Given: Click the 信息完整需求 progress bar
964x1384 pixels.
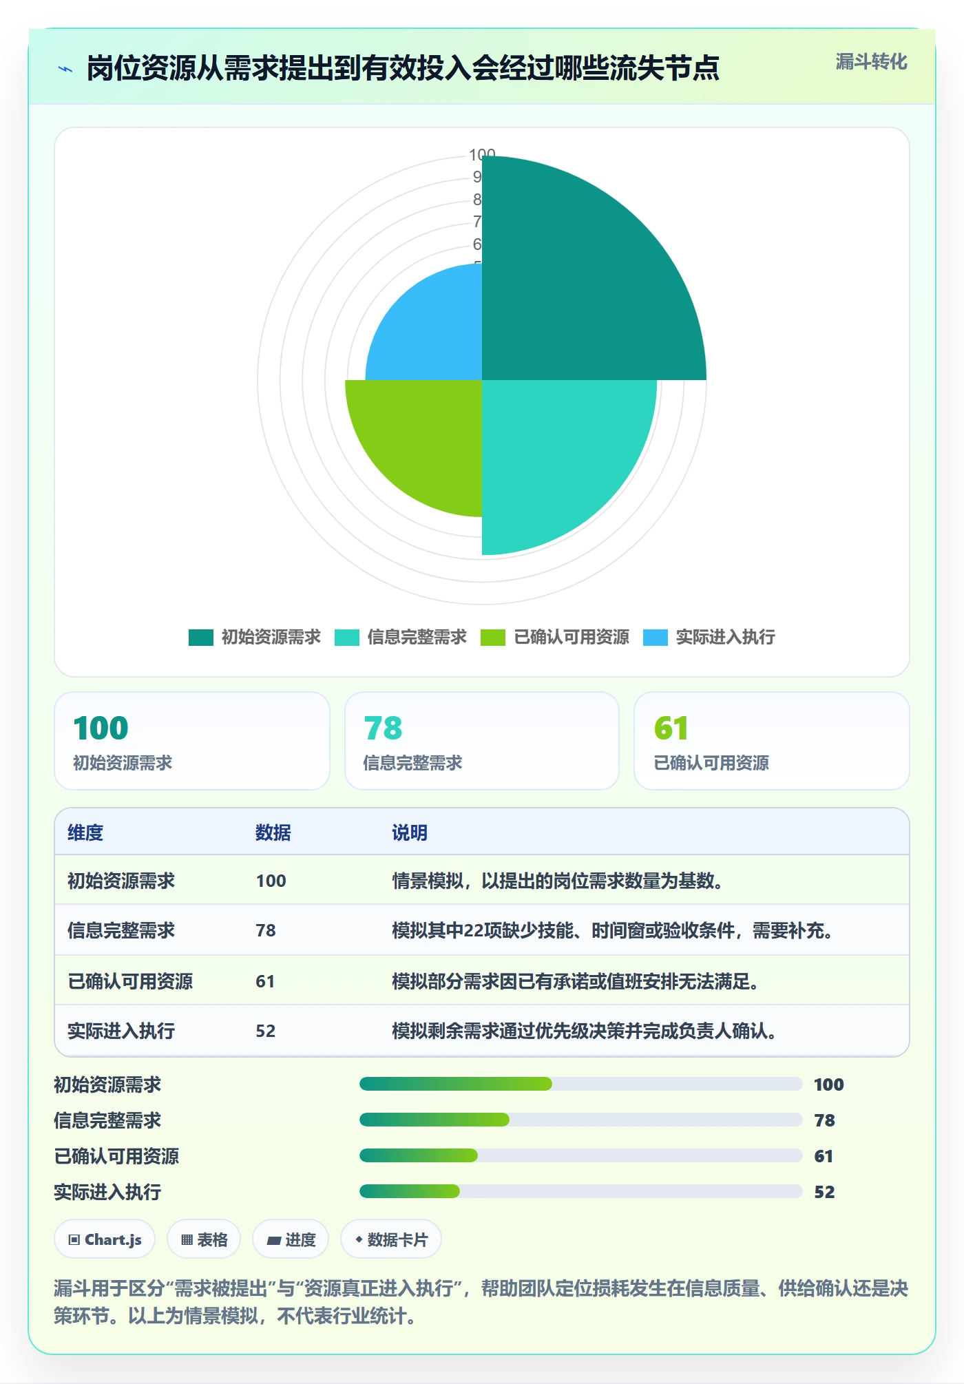Looking at the screenshot, I should 580,1120.
